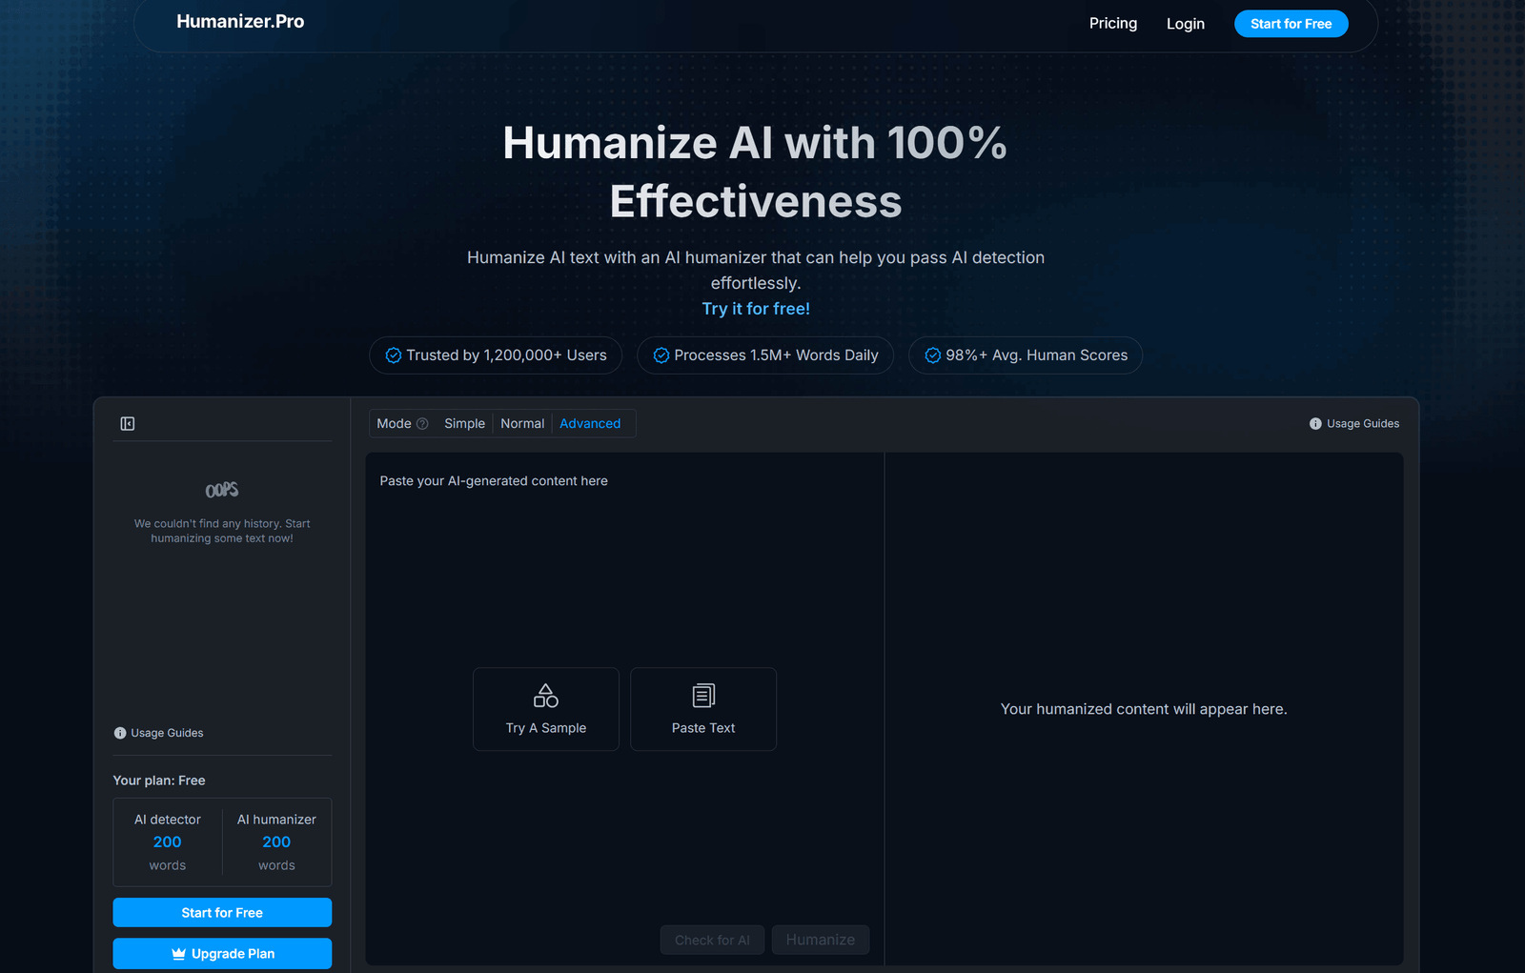Click the AI humanizer 200 words quota

coord(276,842)
